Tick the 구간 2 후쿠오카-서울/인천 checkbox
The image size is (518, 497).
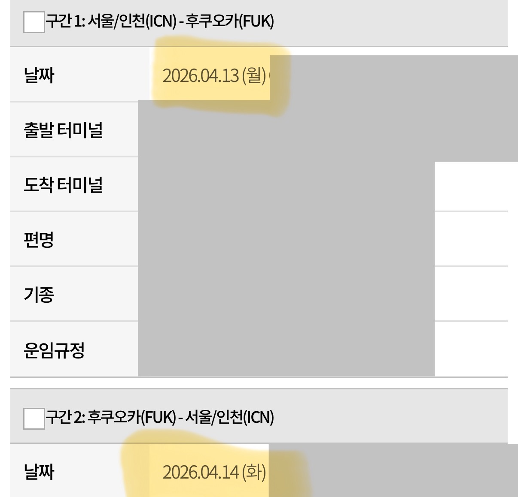34,419
